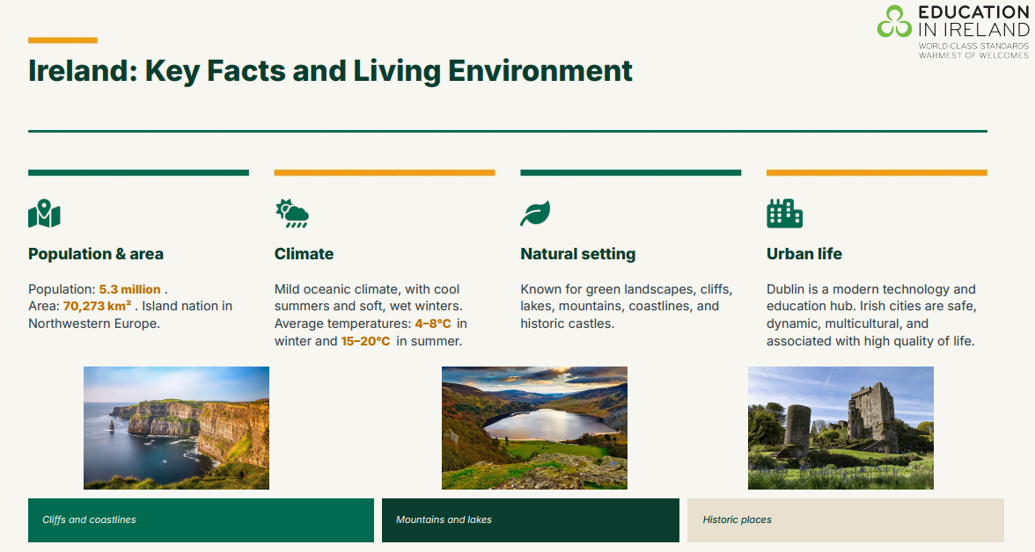The height and width of the screenshot is (552, 1035).
Task: Click the 'Historic places' beige caption bar
Action: (846, 520)
